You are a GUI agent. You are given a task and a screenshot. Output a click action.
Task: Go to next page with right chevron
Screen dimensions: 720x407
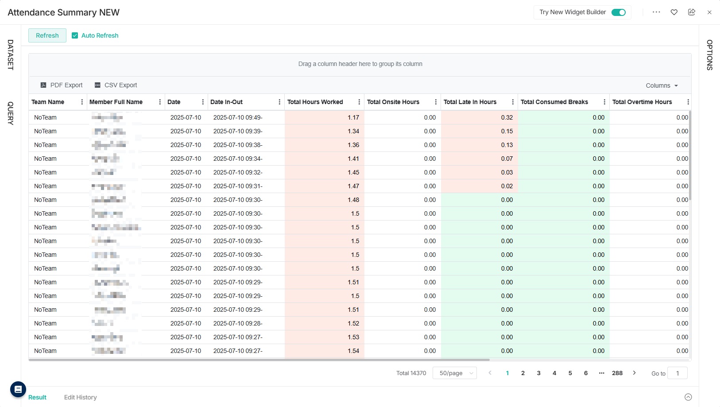(634, 373)
